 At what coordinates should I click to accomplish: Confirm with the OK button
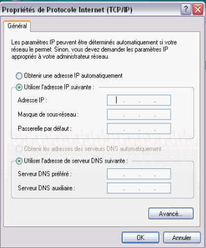tap(141, 237)
